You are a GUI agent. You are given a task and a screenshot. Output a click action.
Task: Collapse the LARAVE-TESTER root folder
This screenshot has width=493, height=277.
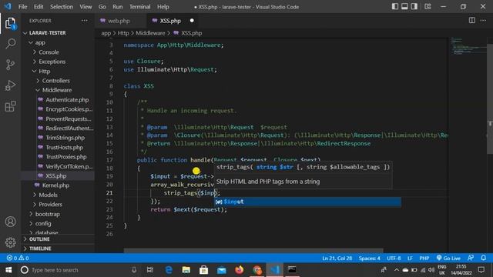[48, 33]
